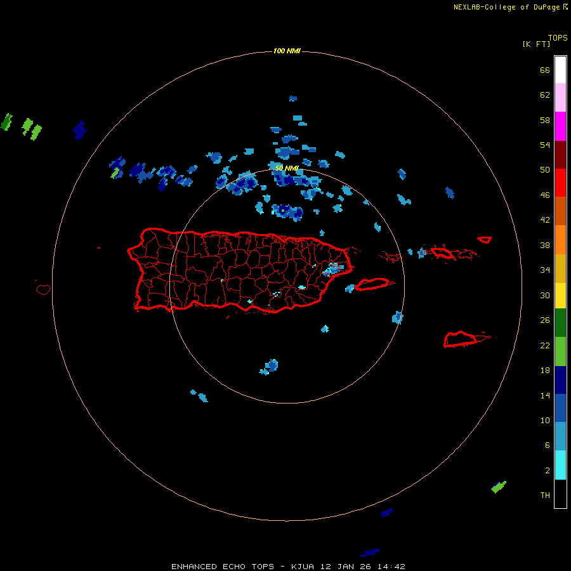Viewport: 571px width, 571px height.
Task: Select the magenta legend swatch
Action: (x=560, y=126)
